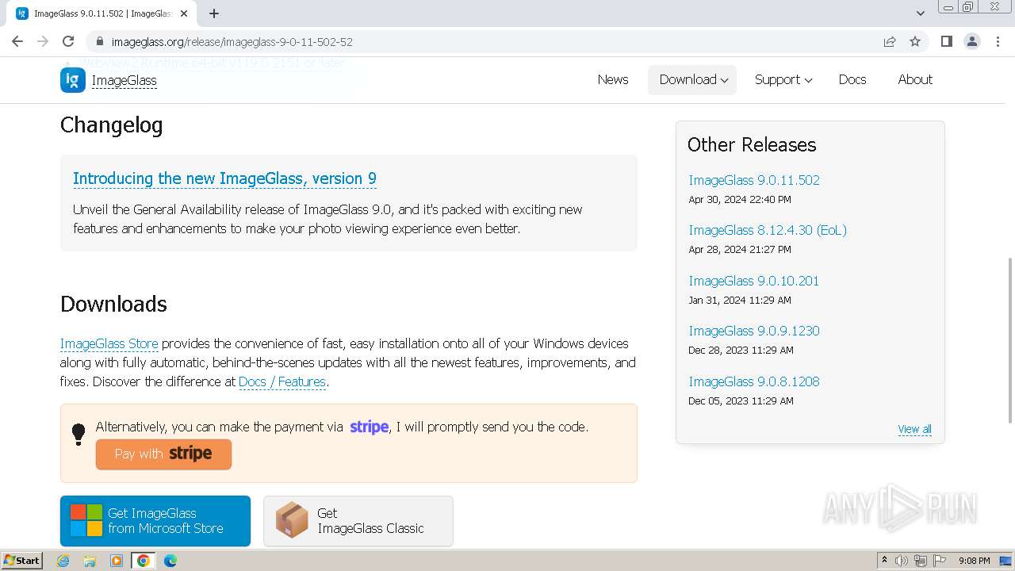Show hidden tray icons arrow
Screen dimensions: 1015x571
tap(884, 561)
